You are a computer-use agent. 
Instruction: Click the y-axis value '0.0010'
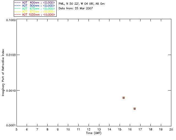click(x=11, y=91)
